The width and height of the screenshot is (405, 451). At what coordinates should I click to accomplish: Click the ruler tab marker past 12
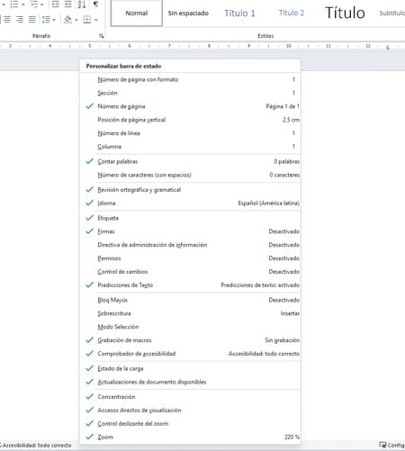point(388,47)
